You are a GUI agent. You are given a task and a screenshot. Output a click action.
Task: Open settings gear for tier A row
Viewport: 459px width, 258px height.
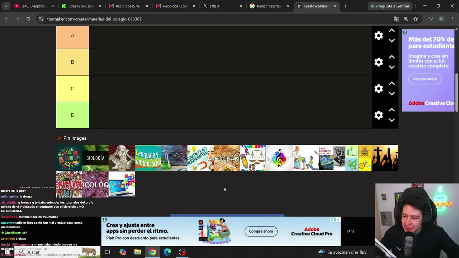[379, 35]
